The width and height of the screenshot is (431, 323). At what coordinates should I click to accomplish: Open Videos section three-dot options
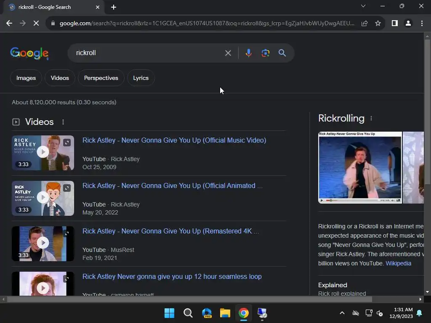[63, 122]
